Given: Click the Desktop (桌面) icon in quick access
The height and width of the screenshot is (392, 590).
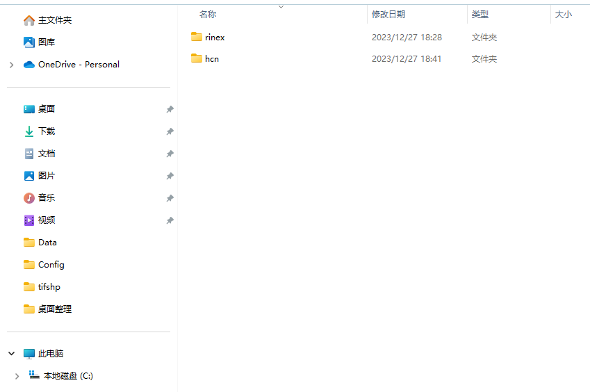Looking at the screenshot, I should (x=29, y=109).
